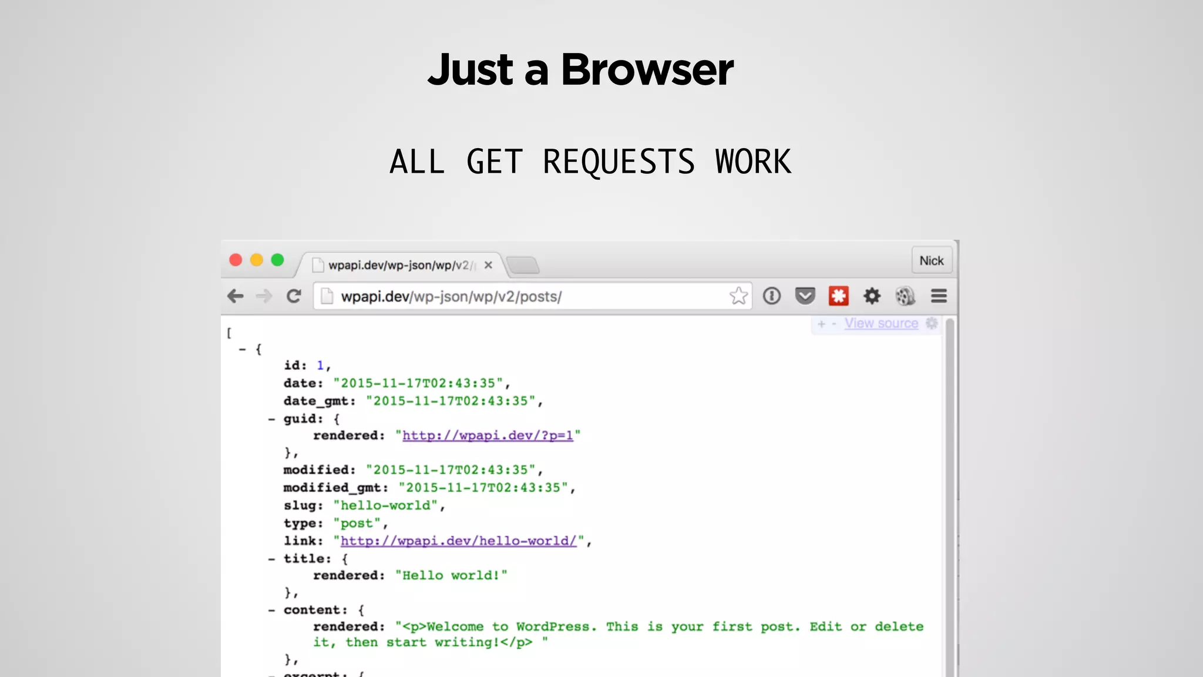This screenshot has height=677, width=1203.
Task: Click the View source link
Action: click(x=881, y=323)
